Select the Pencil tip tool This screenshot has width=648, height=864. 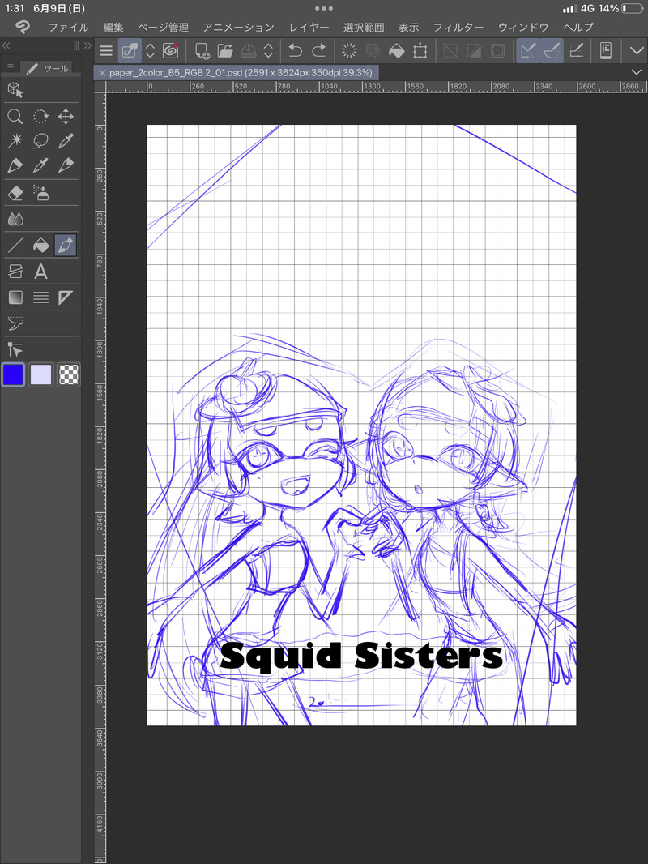click(66, 165)
